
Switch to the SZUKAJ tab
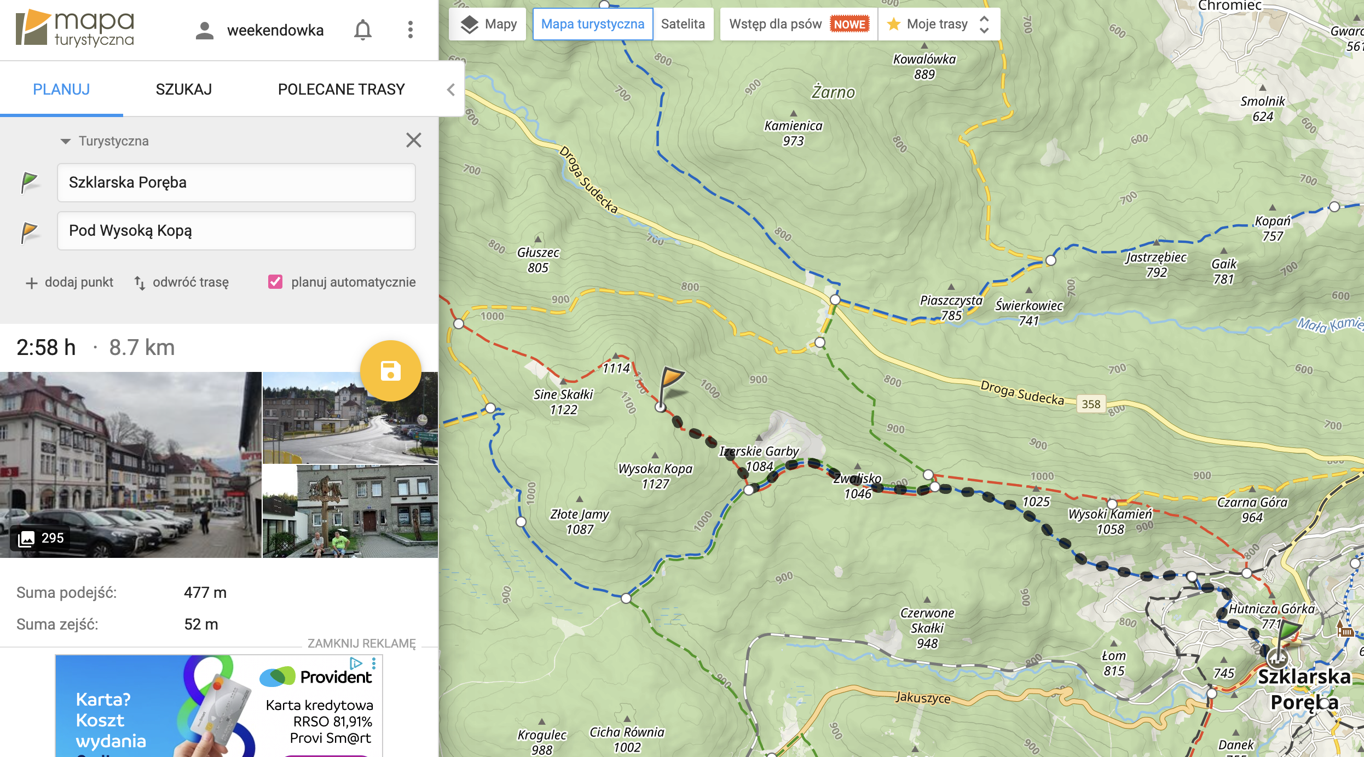(x=183, y=90)
